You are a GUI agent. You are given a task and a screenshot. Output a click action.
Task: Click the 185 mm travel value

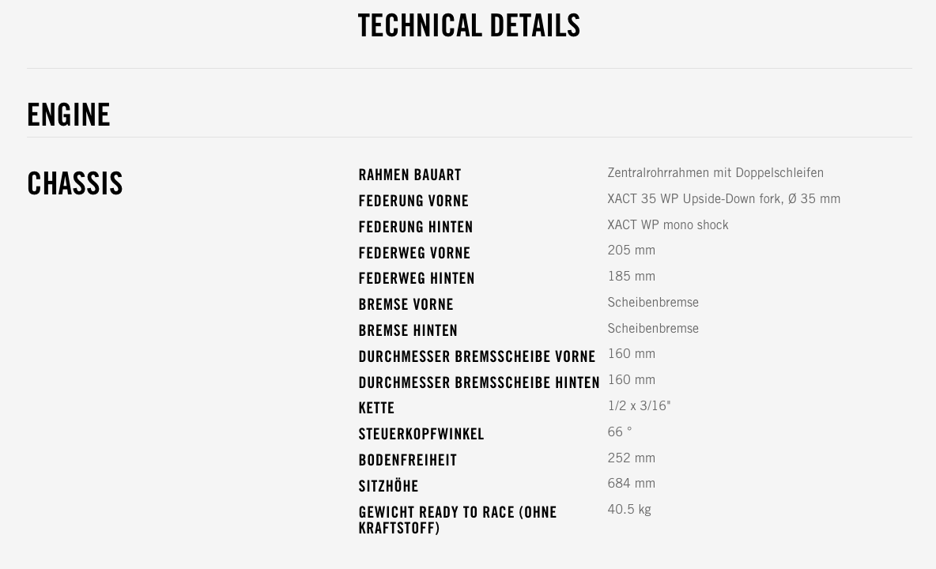631,277
